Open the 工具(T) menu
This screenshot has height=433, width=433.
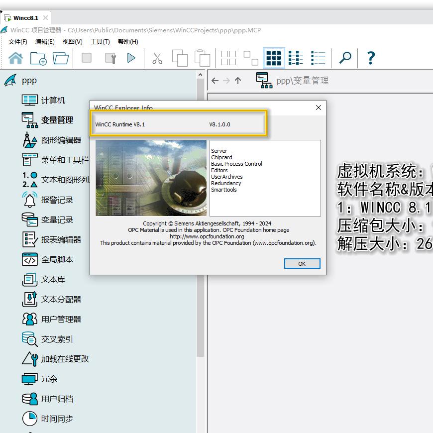(100, 41)
